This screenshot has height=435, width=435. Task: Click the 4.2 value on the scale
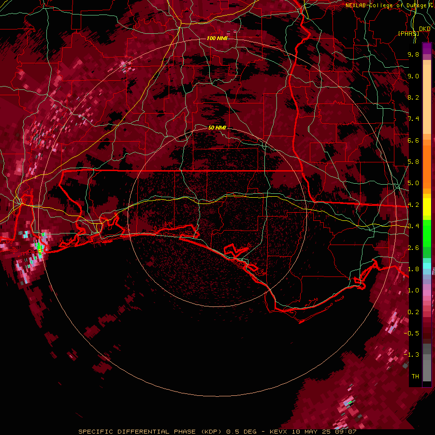tap(413, 205)
